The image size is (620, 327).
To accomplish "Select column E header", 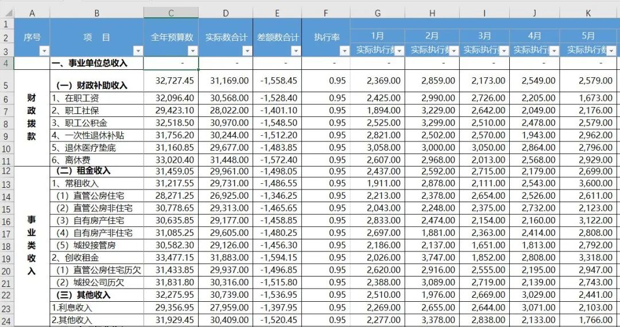I will pos(277,13).
